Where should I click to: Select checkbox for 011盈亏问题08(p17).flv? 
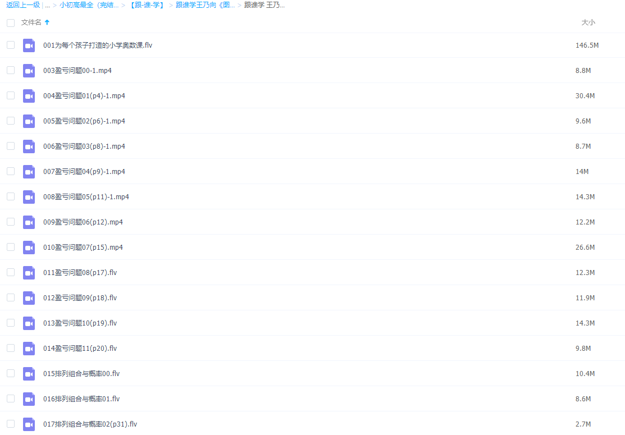(x=11, y=272)
